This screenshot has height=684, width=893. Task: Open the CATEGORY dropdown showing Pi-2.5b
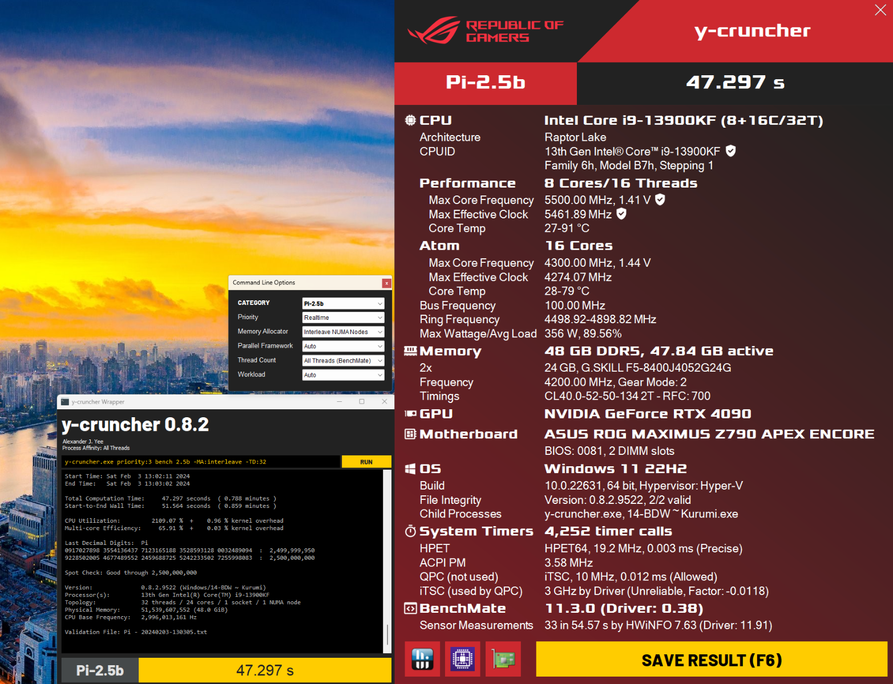(x=343, y=304)
